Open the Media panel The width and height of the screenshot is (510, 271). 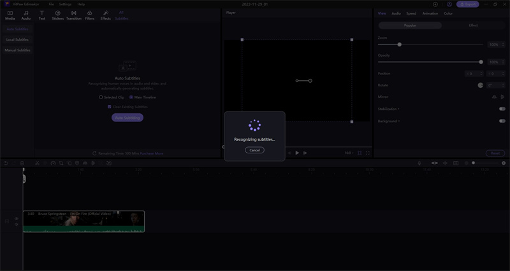tap(10, 15)
